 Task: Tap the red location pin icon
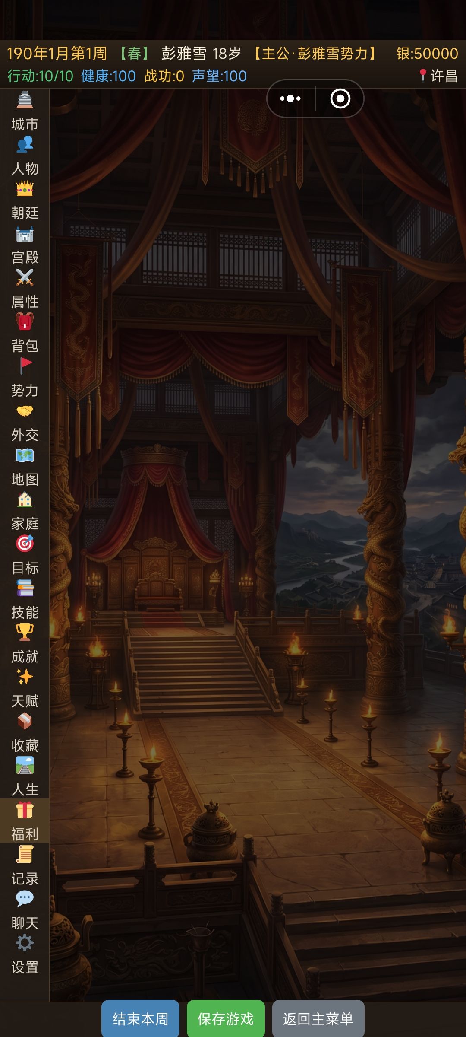point(423,76)
